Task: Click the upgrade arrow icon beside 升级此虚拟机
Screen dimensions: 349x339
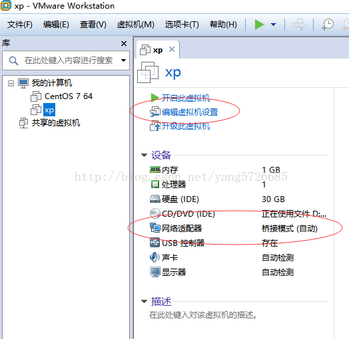Action: pyautogui.click(x=155, y=126)
